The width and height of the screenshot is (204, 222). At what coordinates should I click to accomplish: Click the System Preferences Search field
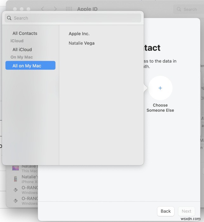coord(188,9)
